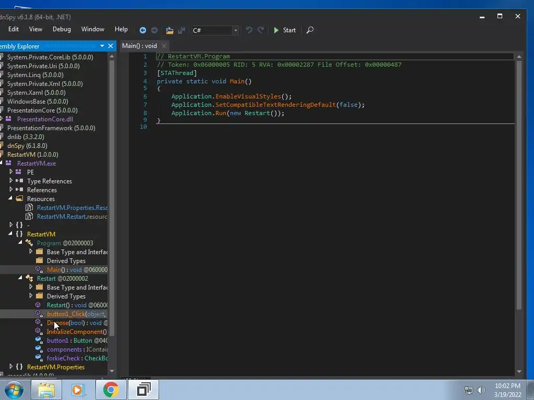
Task: Close the Main() : void tab
Action: [x=164, y=46]
